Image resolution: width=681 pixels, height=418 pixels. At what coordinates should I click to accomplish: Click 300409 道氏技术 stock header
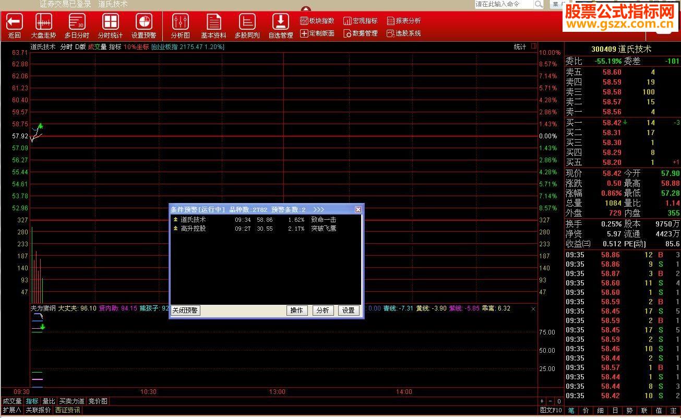coord(621,49)
